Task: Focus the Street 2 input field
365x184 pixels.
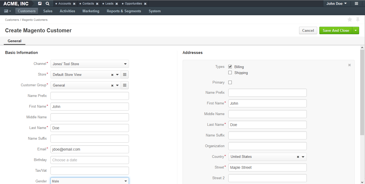Action: pos(268,178)
